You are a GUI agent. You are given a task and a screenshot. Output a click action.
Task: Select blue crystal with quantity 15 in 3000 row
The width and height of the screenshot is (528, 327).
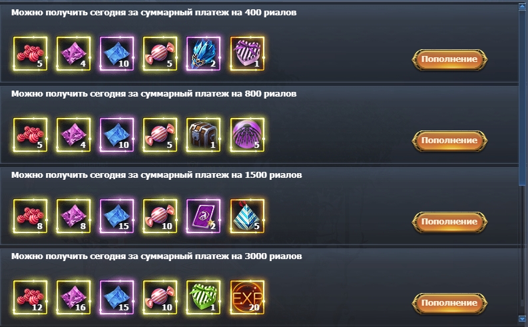[117, 298]
